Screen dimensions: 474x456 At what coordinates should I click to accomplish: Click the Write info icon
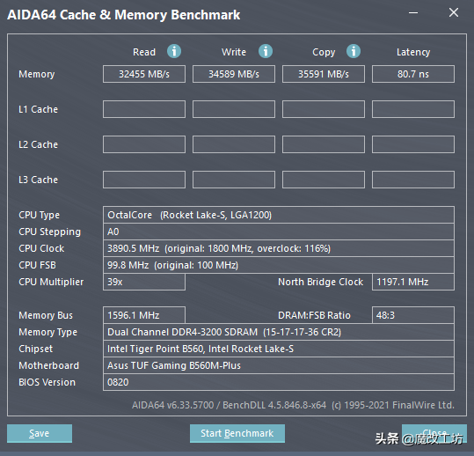(266, 51)
